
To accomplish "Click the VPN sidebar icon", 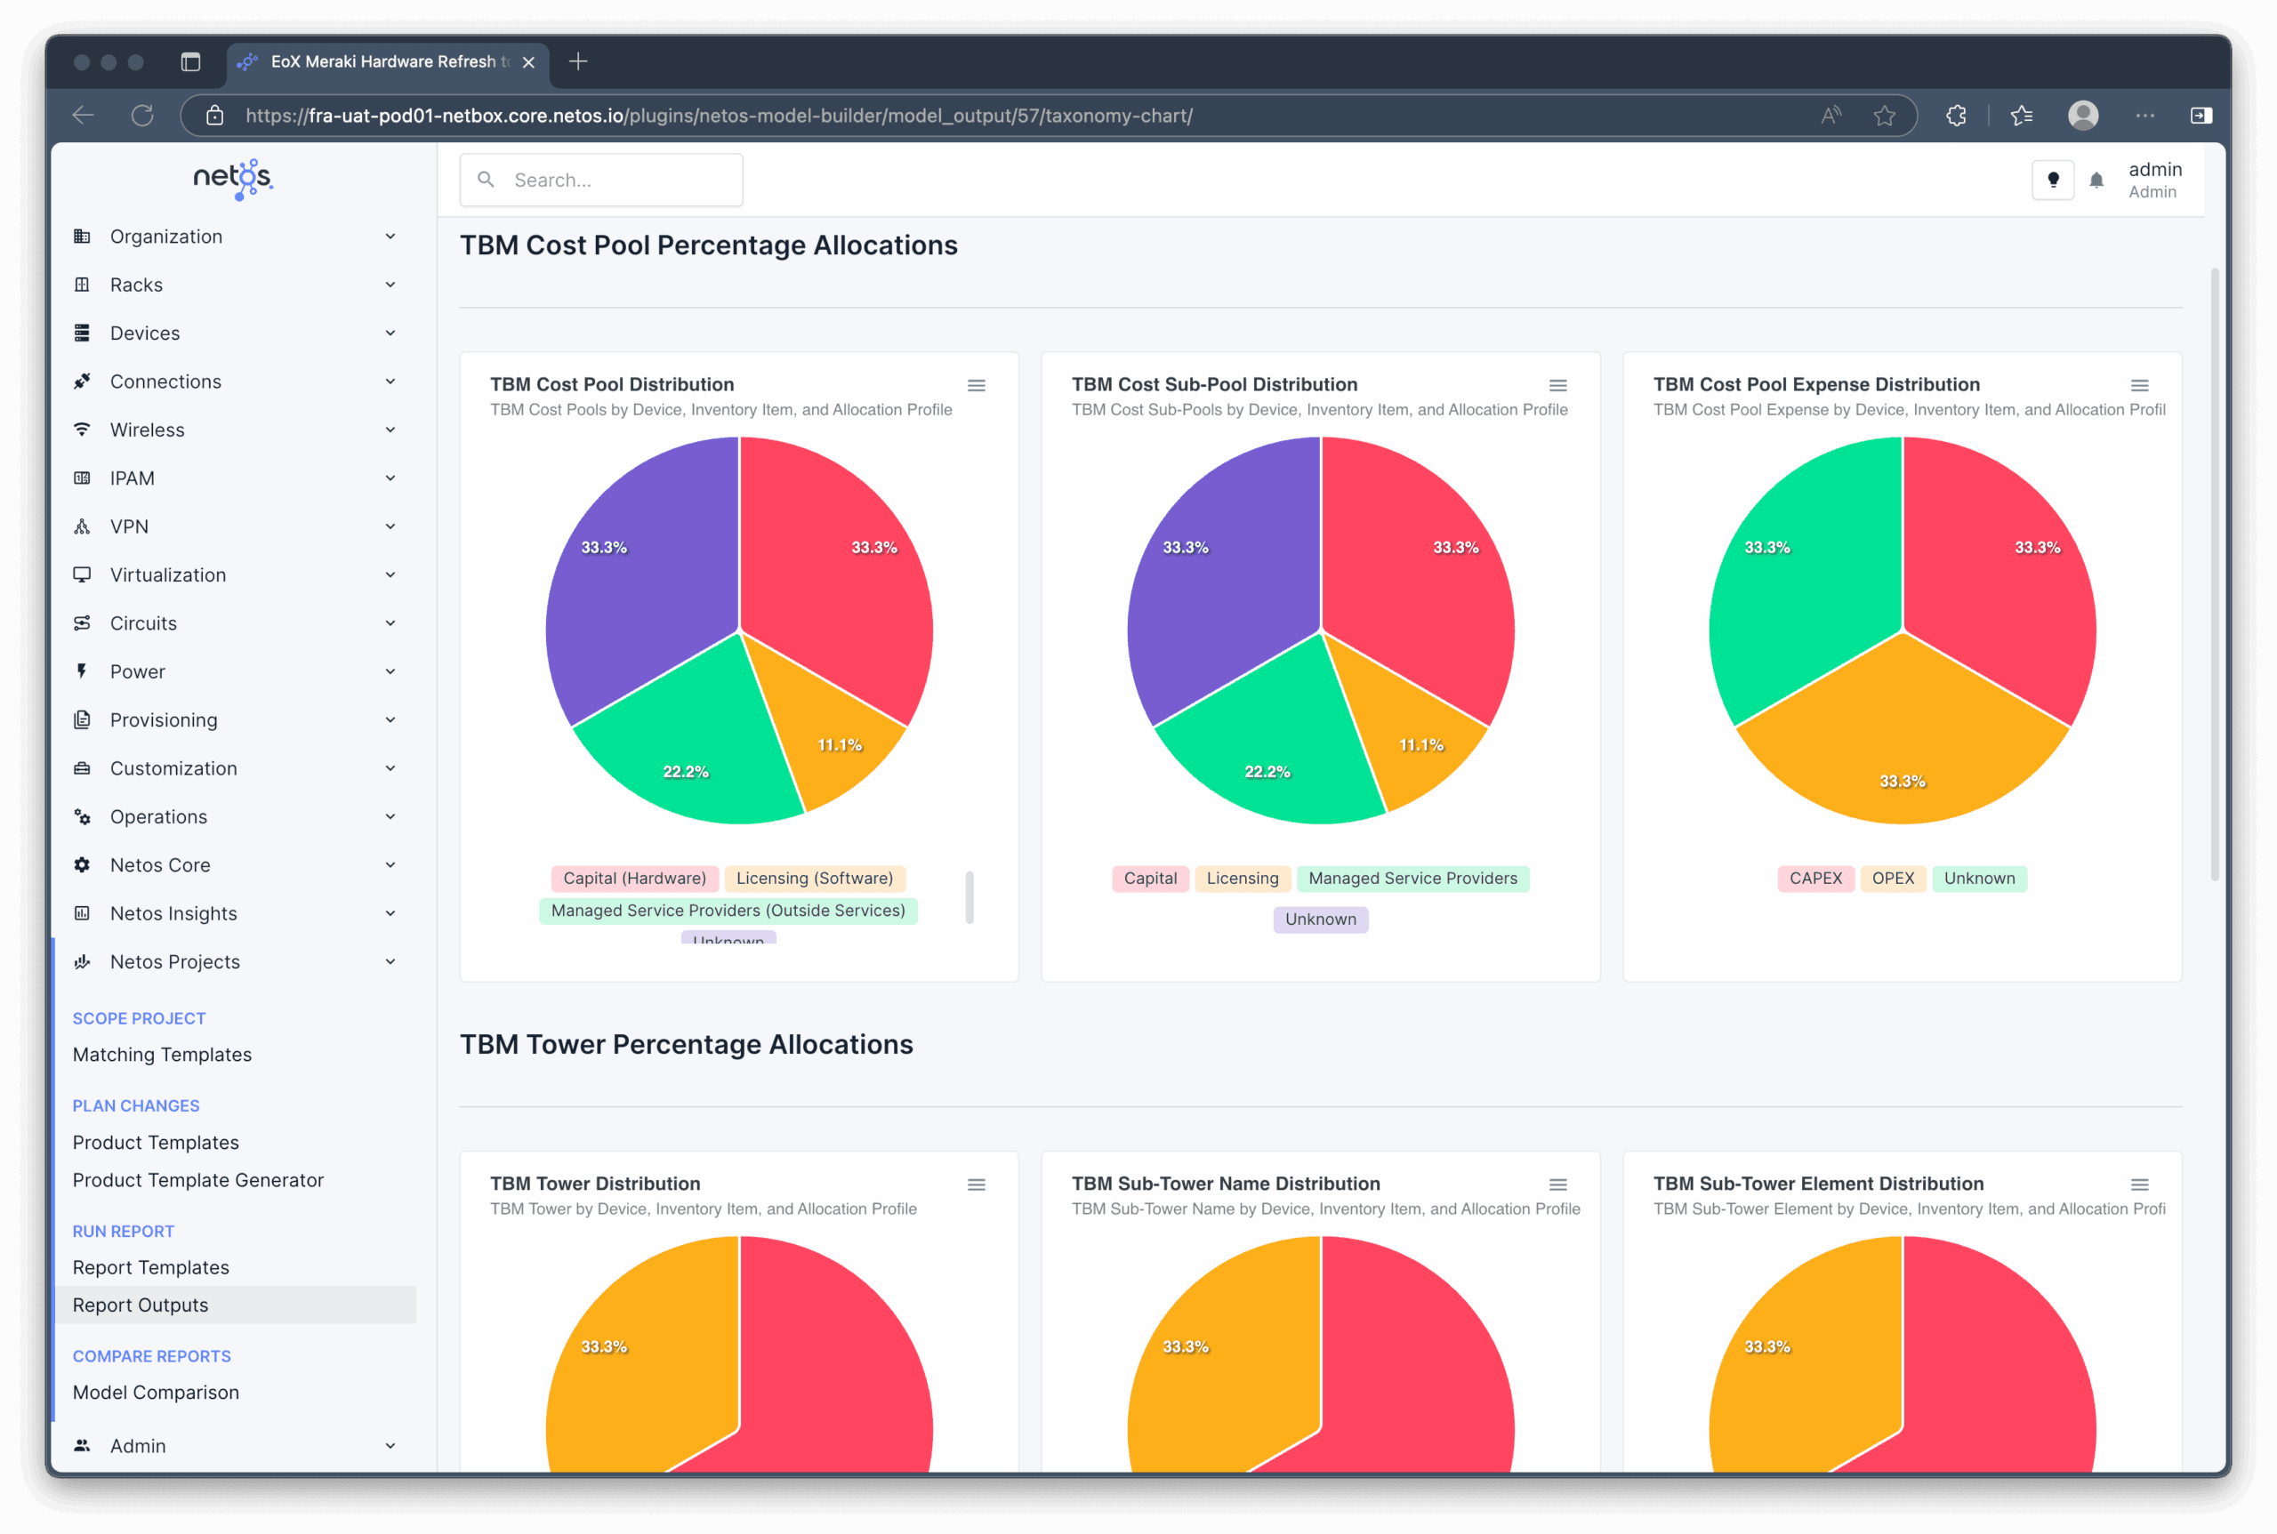I will 82,526.
